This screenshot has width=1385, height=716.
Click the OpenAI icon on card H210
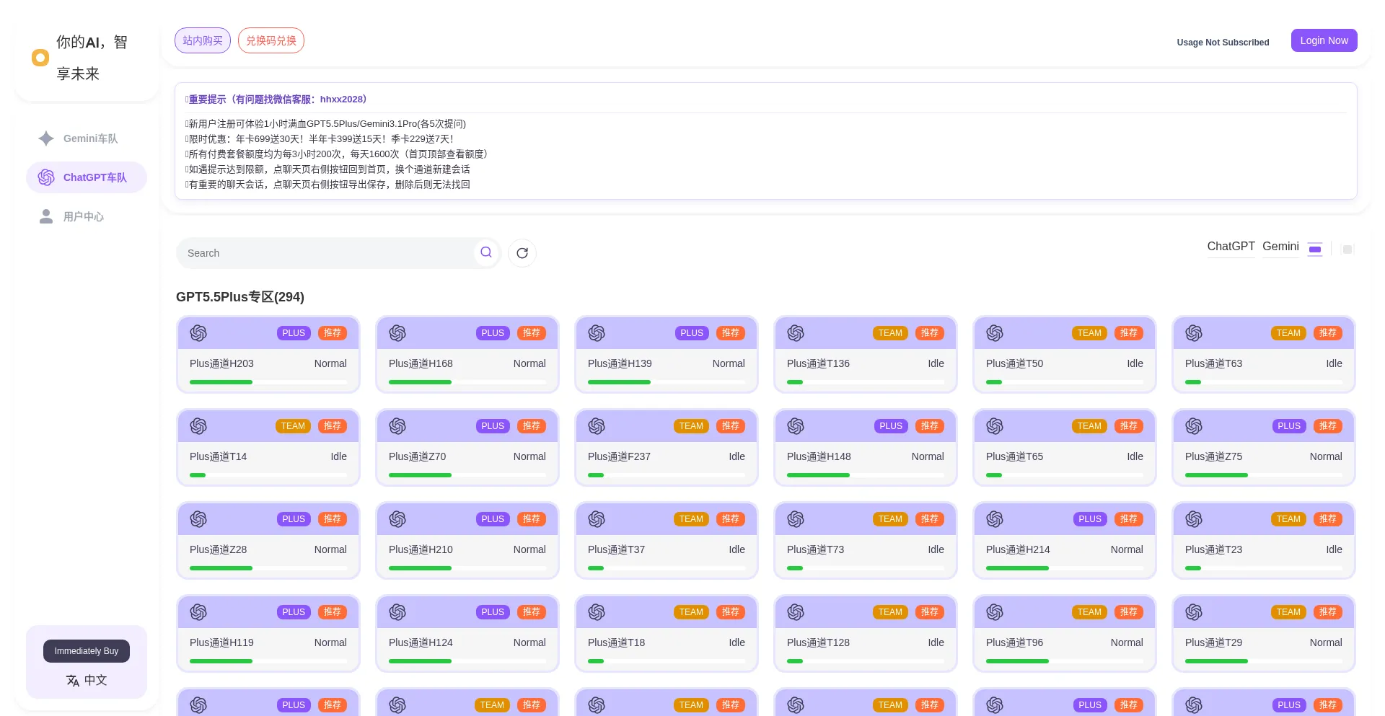pos(397,519)
